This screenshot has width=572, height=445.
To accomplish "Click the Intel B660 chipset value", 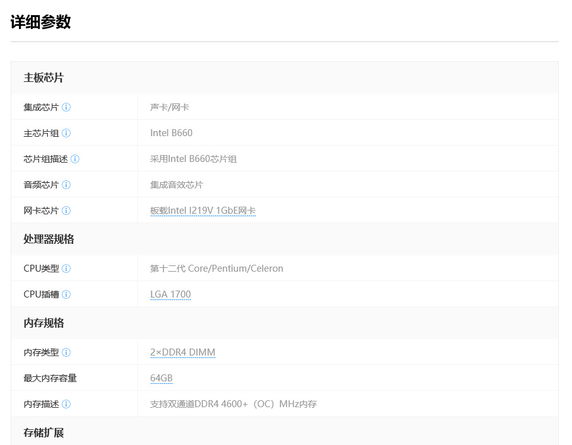I will (171, 133).
